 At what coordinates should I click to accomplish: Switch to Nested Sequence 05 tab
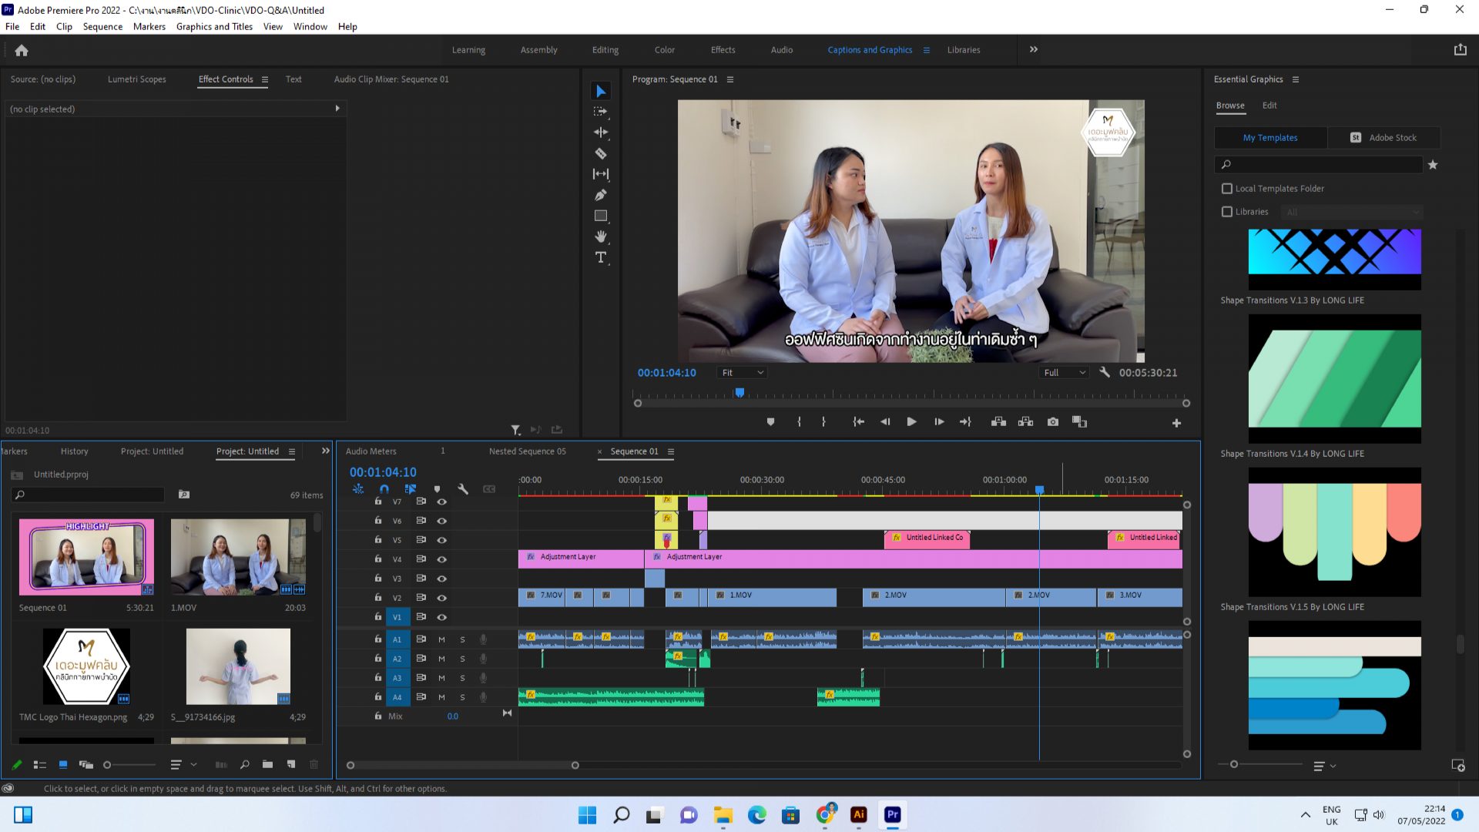(x=528, y=451)
